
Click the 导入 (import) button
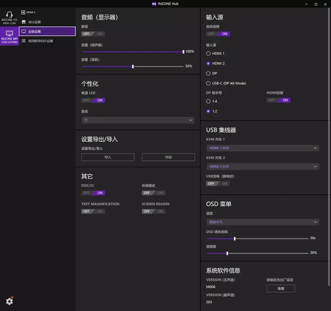108,157
